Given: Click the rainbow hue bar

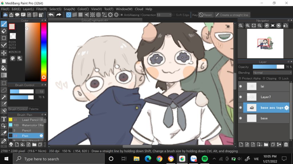Looking at the screenshot, I should [x=44, y=52].
